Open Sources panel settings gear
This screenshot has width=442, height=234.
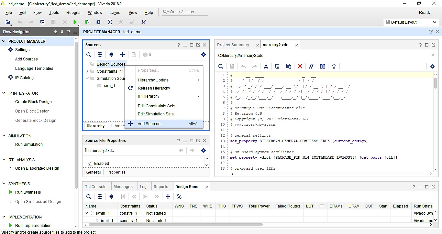pos(204,55)
